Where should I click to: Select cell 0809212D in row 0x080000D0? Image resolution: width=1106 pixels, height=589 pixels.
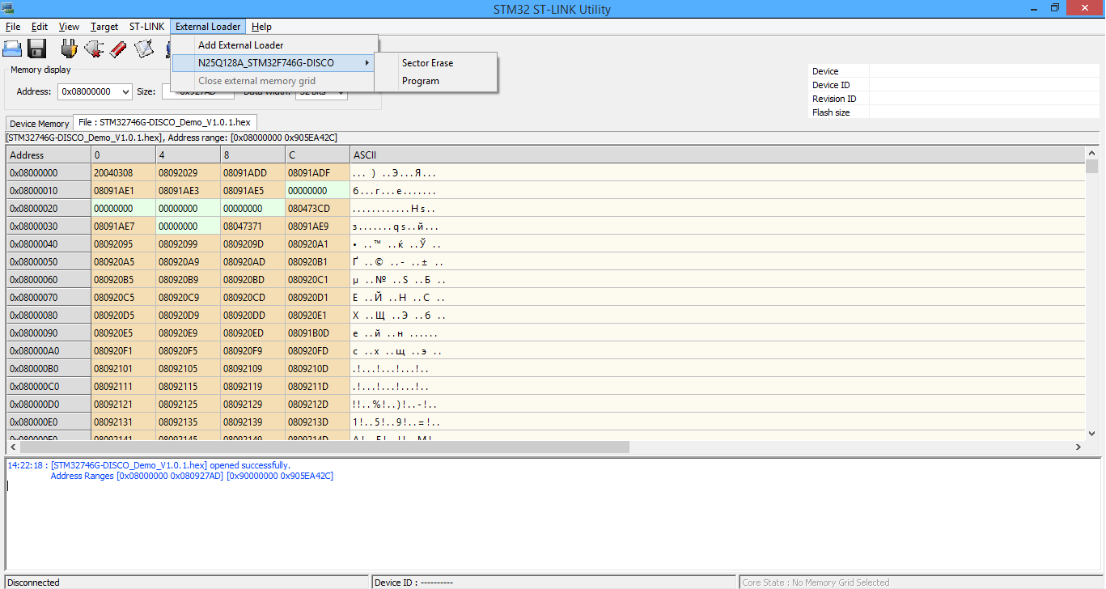coord(317,404)
